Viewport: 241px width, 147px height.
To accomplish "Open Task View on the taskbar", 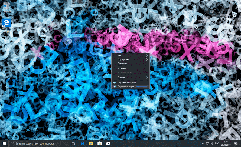I will (73, 143).
